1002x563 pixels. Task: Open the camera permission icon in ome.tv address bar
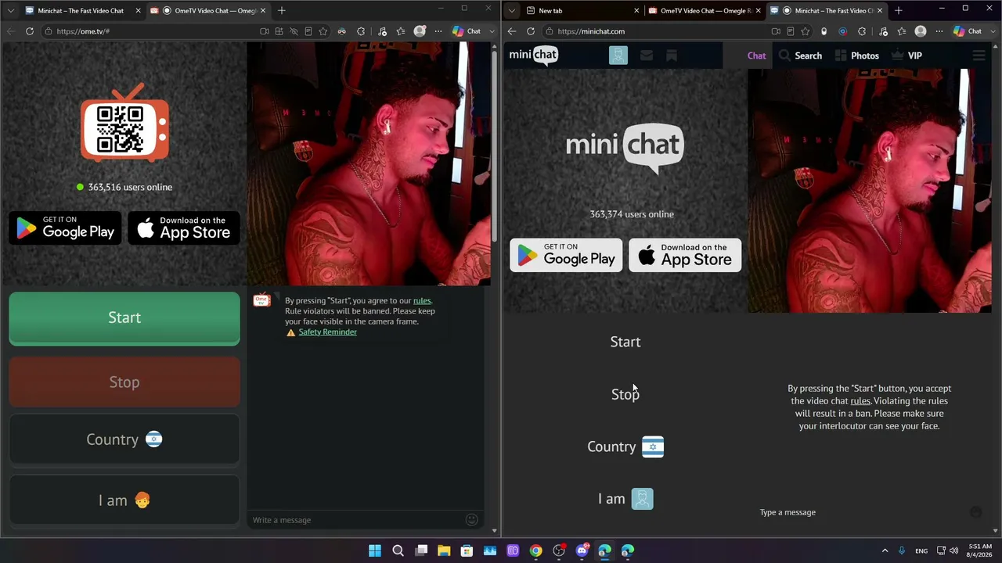pos(265,31)
